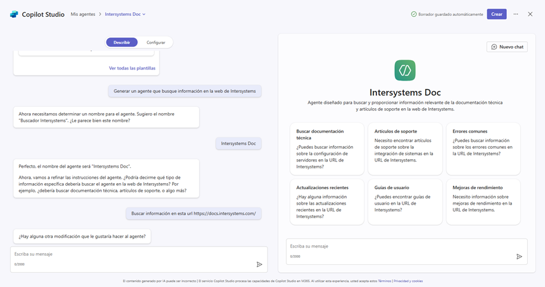
Task: Click the left Escriba su mensaje field
Action: [129, 254]
